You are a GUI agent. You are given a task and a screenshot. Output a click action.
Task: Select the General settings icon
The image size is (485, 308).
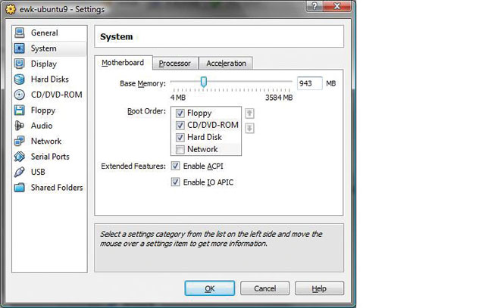click(20, 33)
